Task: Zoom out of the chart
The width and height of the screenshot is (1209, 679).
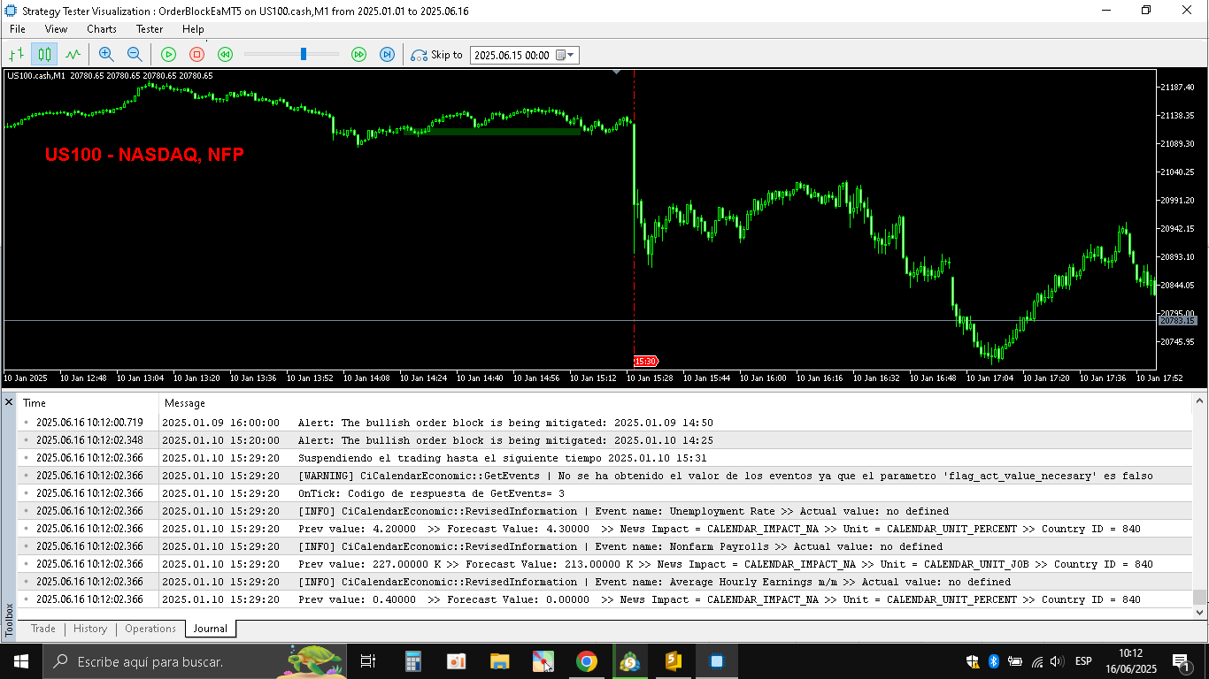Action: (135, 55)
